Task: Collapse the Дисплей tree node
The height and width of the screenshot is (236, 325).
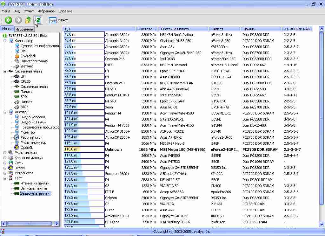Action: (x=5, y=112)
